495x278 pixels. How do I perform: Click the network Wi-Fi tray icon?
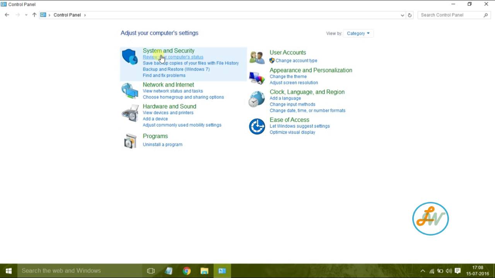tap(432, 271)
